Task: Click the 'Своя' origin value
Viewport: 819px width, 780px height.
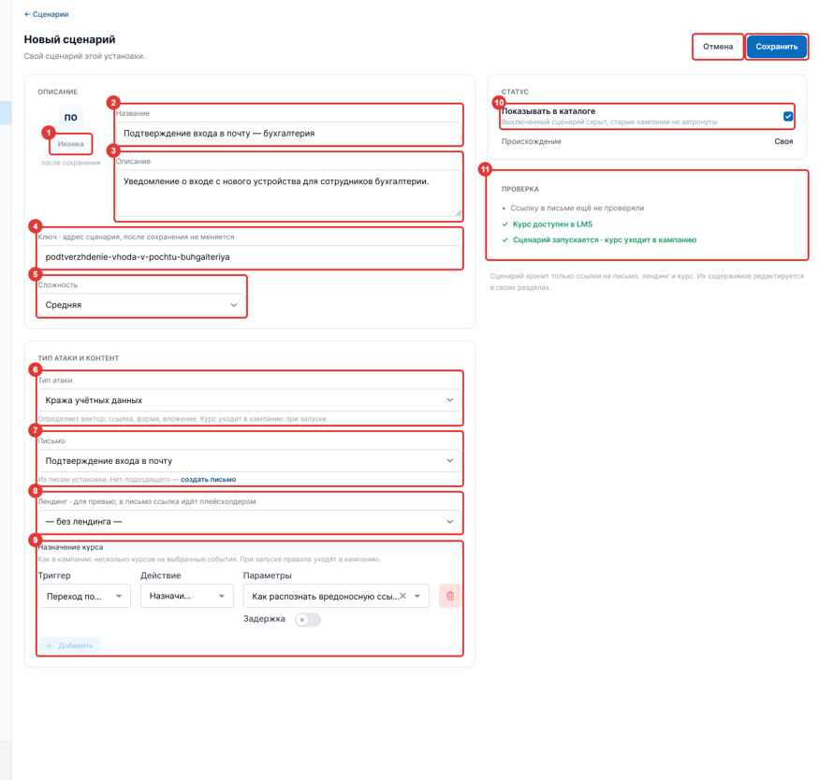Action: pyautogui.click(x=783, y=141)
